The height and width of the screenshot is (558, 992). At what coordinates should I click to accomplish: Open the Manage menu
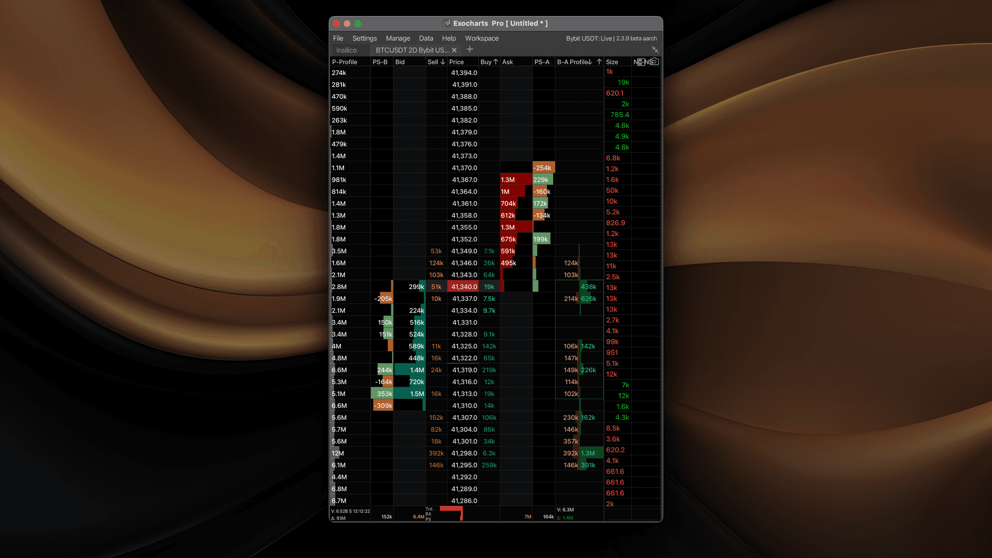tap(398, 38)
